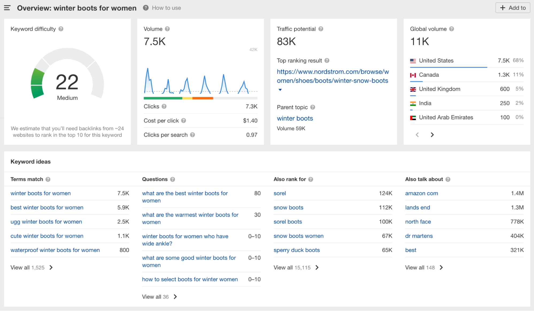This screenshot has width=534, height=311.
Task: Click the How to use question icon
Action: pyautogui.click(x=146, y=8)
